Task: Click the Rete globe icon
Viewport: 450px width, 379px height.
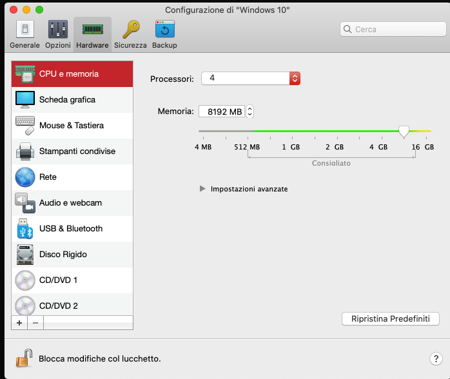Action: pyautogui.click(x=25, y=177)
